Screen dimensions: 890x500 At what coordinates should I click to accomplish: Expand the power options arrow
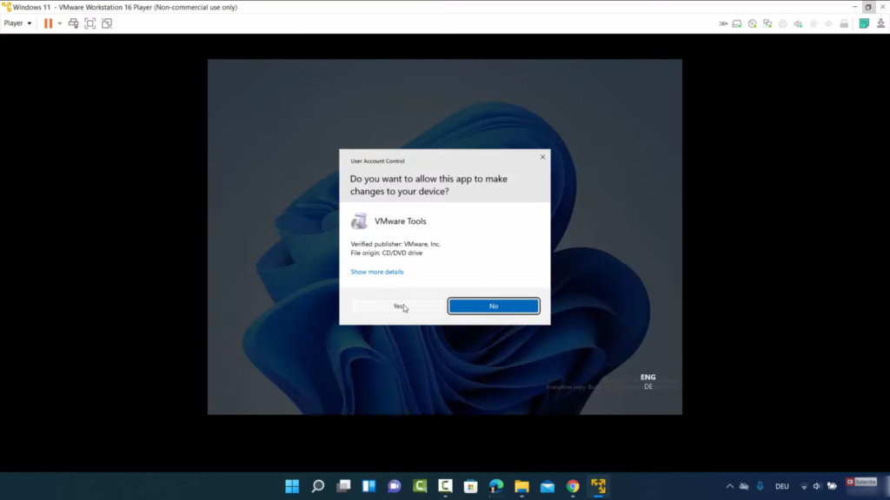pyautogui.click(x=60, y=23)
